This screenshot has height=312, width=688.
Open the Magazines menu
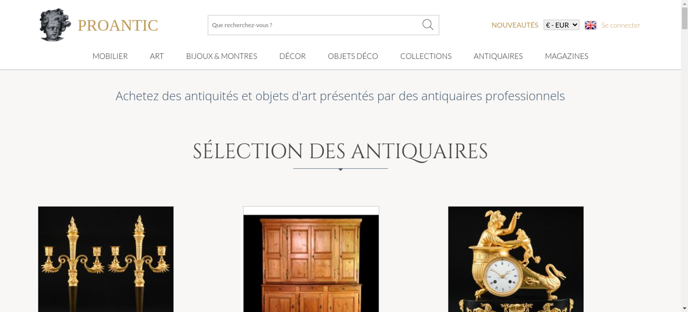click(x=567, y=56)
